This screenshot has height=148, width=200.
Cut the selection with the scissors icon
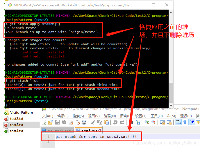click(93, 122)
